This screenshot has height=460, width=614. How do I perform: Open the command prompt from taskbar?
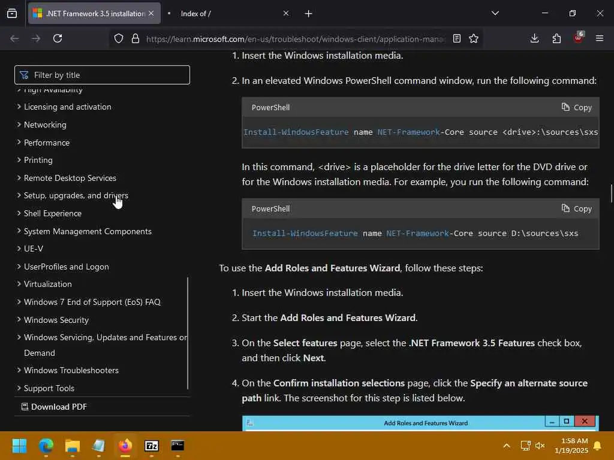pyautogui.click(x=177, y=446)
